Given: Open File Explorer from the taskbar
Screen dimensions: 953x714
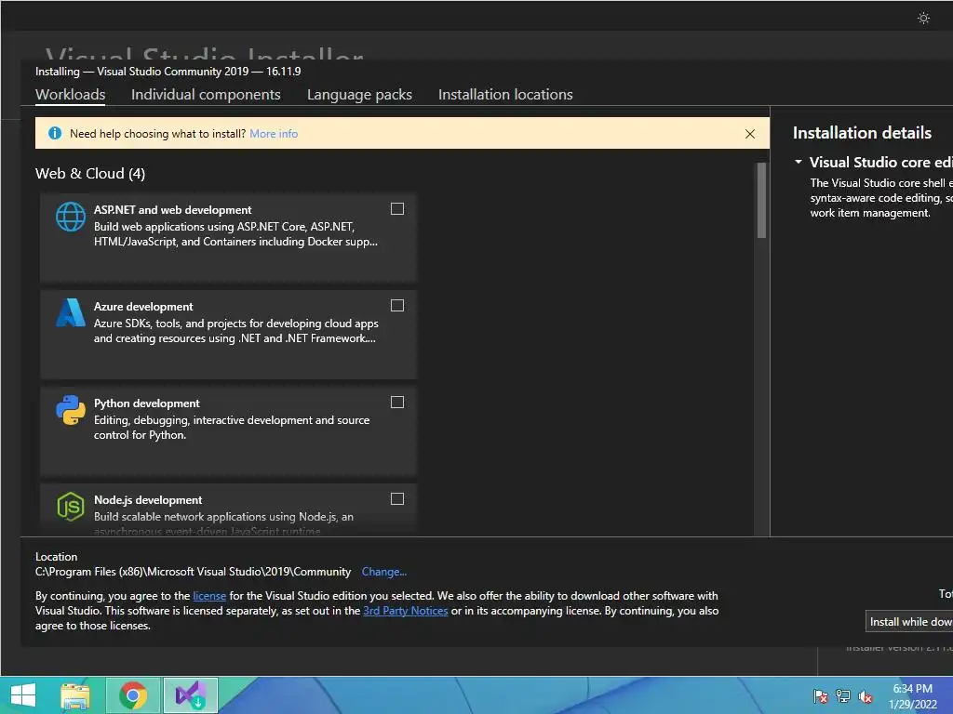Looking at the screenshot, I should click(x=75, y=695).
